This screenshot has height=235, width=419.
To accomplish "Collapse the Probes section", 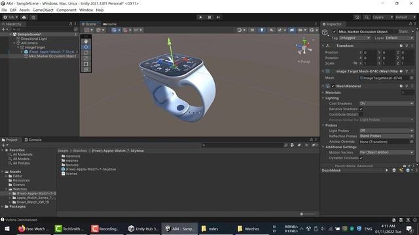I will 323,125.
